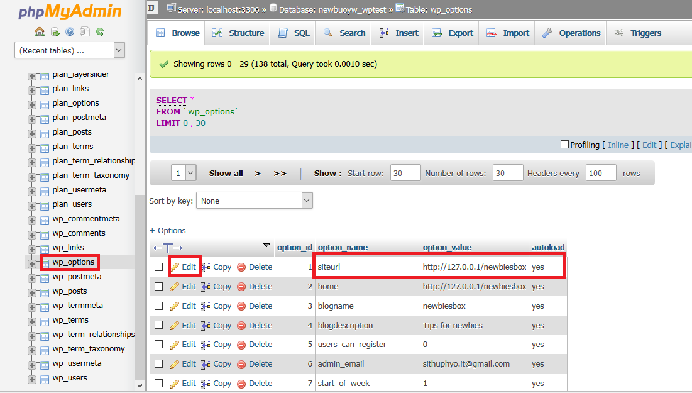Click the copy icon on home row
692x393 pixels.
(x=206, y=287)
